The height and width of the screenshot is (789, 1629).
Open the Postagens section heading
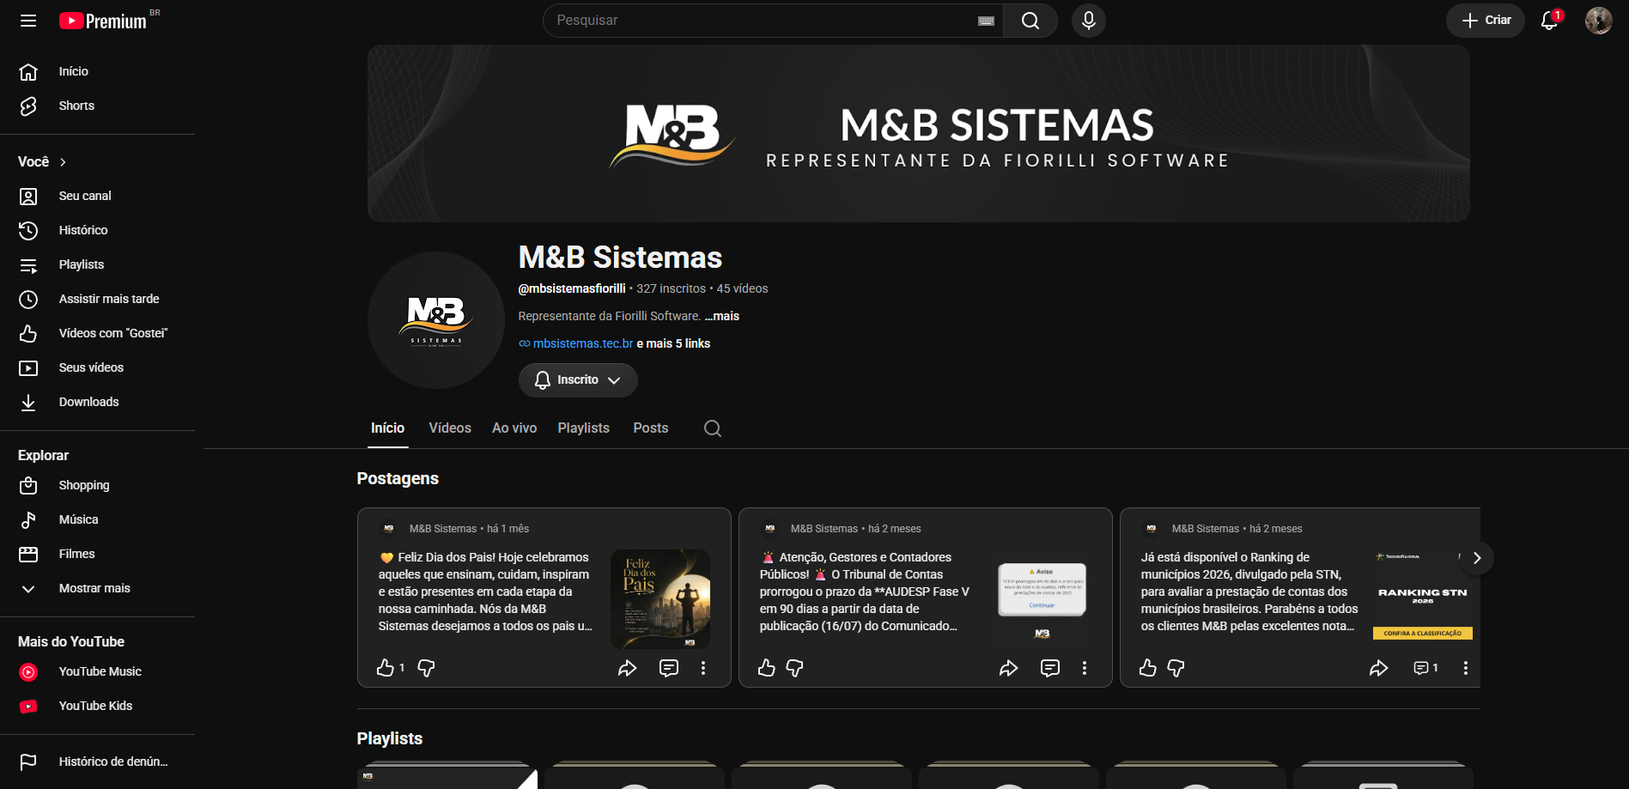click(398, 478)
